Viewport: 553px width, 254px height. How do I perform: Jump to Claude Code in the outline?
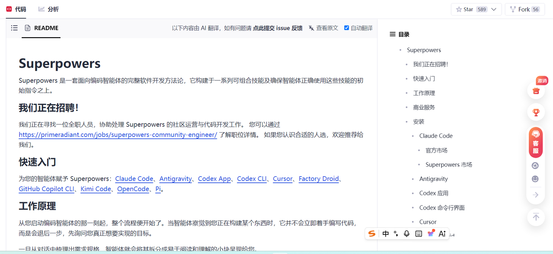[436, 136]
